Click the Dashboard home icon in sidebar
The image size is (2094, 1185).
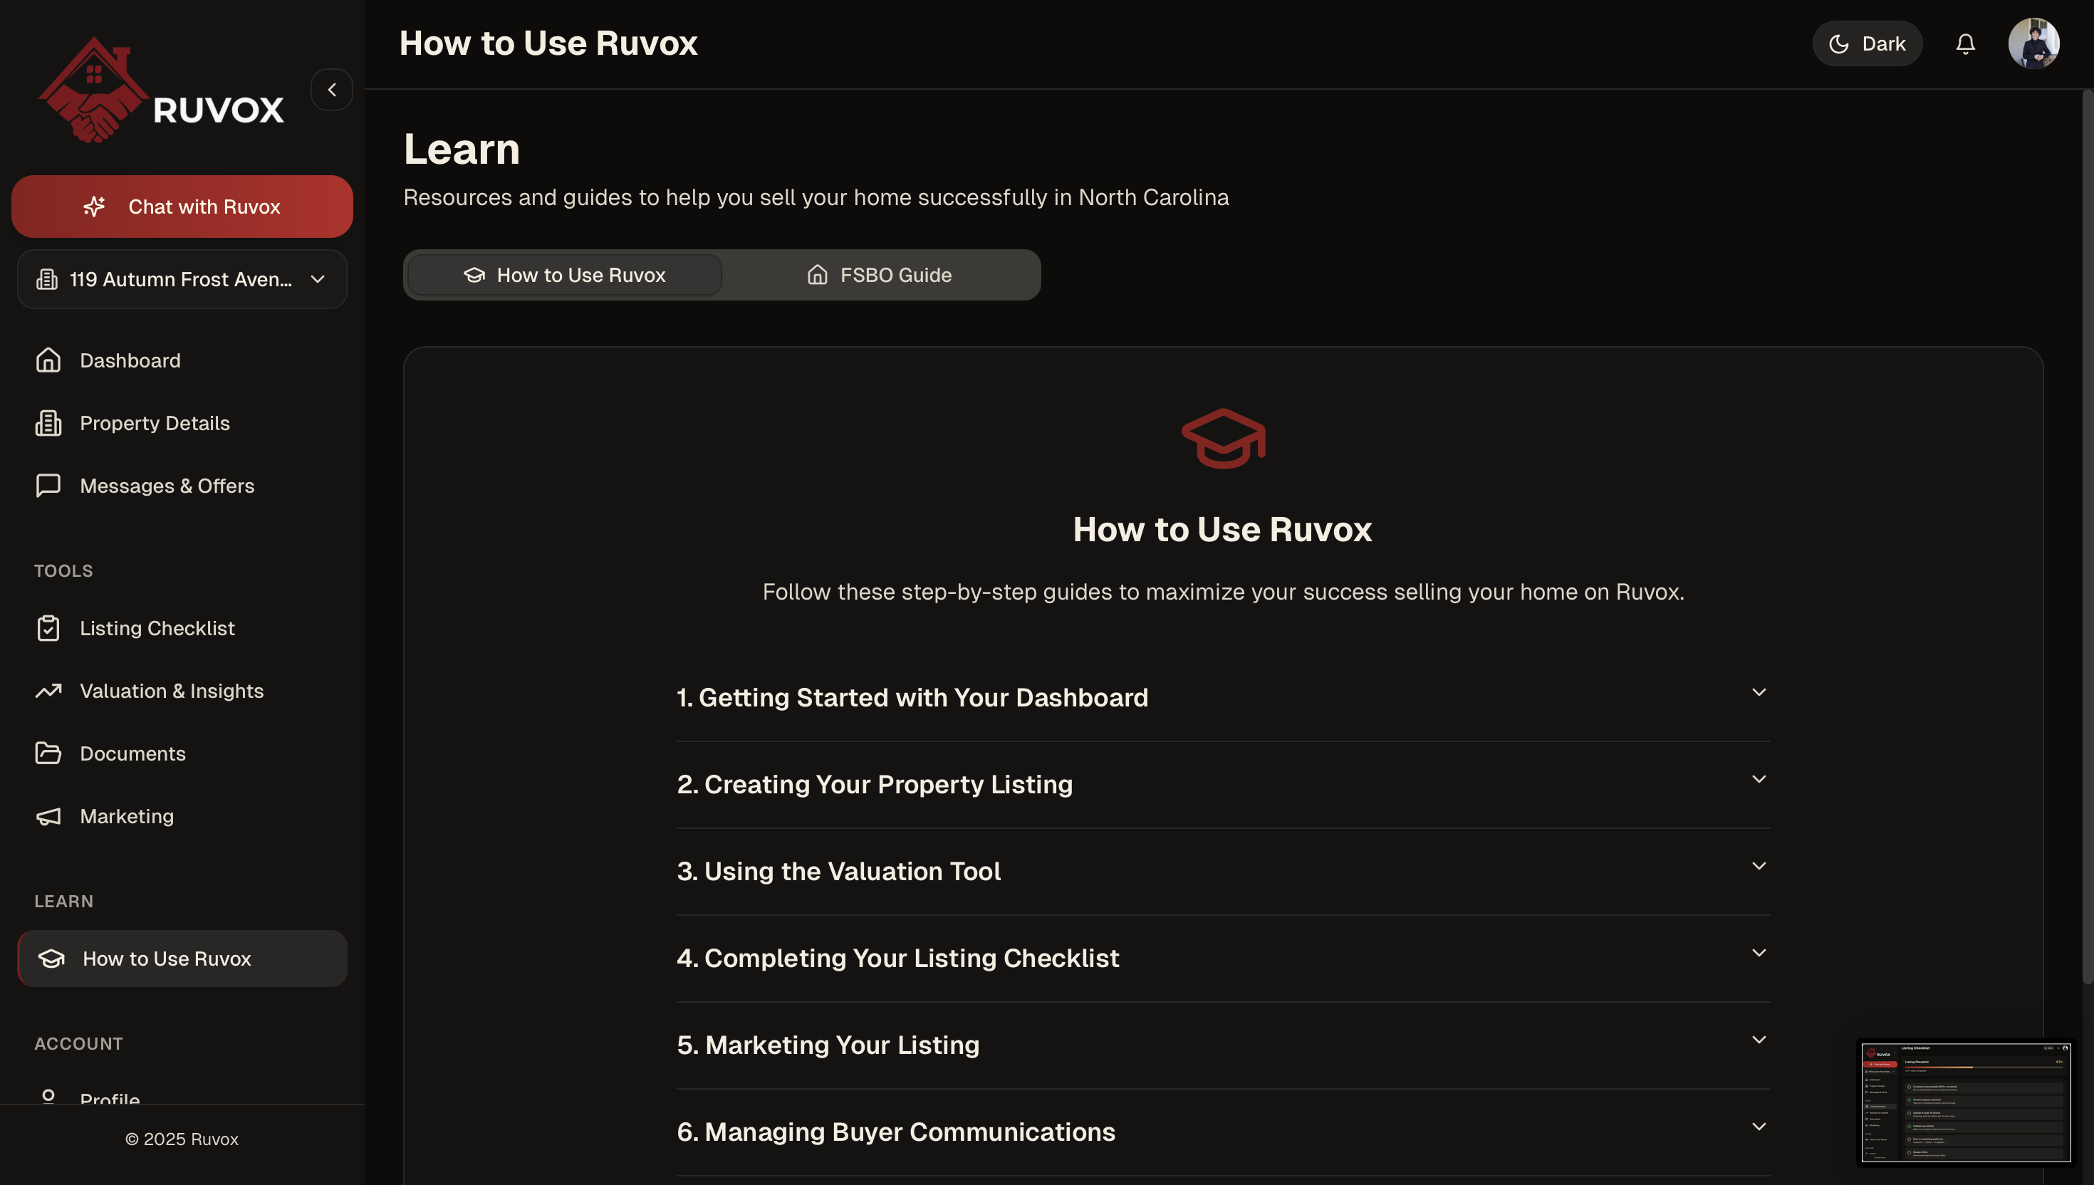click(48, 360)
